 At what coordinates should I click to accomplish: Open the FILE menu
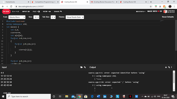(x=36, y=12)
